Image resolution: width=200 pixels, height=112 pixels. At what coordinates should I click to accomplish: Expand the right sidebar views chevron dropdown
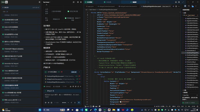click(196, 6)
